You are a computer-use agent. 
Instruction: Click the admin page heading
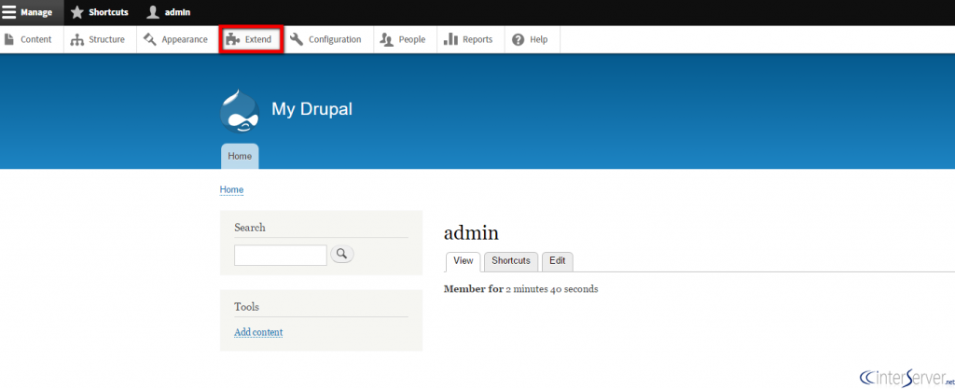tap(471, 232)
